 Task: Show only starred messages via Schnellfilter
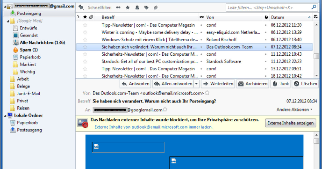pyautogui.click(x=127, y=8)
